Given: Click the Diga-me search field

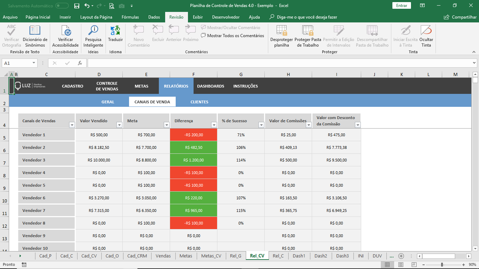Looking at the screenshot, I should point(303,17).
